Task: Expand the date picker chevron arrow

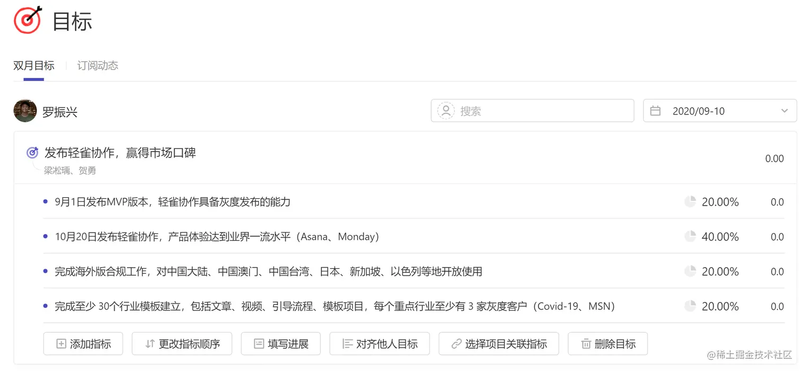Action: click(784, 111)
